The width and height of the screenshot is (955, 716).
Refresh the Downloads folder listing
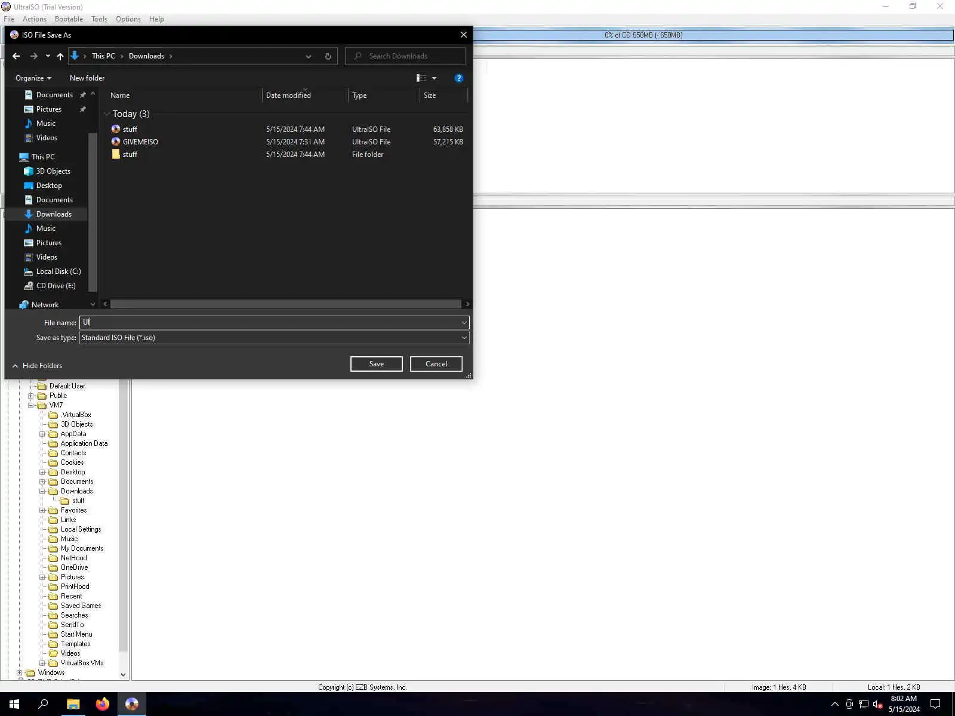[x=328, y=56]
